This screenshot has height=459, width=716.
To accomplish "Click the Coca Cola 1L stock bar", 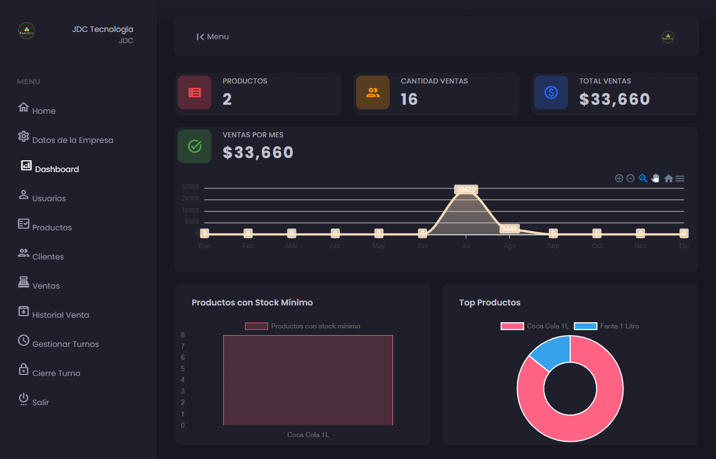I will point(308,380).
